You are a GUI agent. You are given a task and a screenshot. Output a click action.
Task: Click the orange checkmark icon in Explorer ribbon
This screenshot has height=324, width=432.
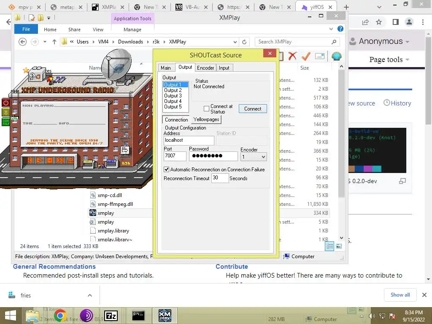306,56
